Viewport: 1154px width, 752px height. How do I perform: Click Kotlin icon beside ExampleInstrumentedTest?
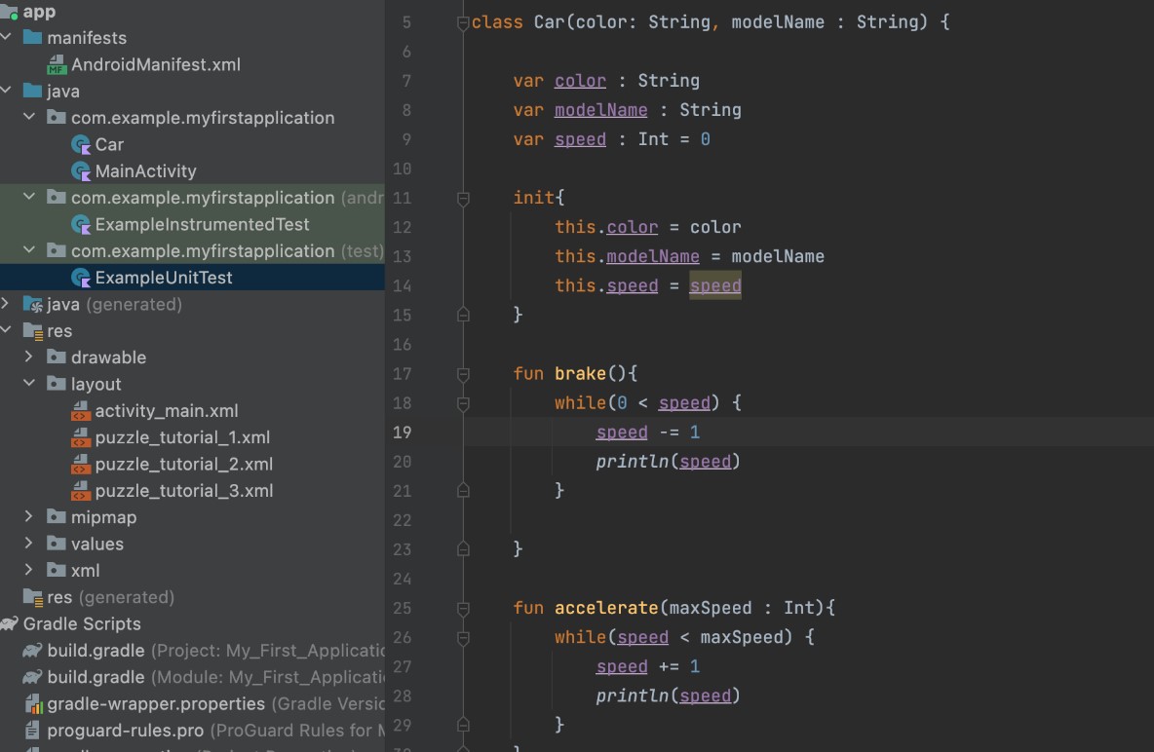(80, 224)
